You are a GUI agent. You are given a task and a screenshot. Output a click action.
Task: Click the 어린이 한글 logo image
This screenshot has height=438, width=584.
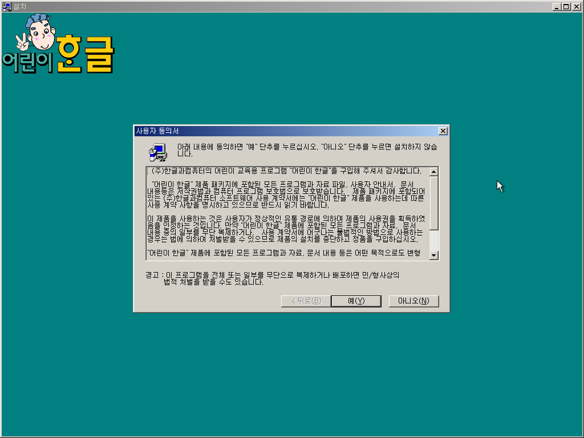click(59, 43)
